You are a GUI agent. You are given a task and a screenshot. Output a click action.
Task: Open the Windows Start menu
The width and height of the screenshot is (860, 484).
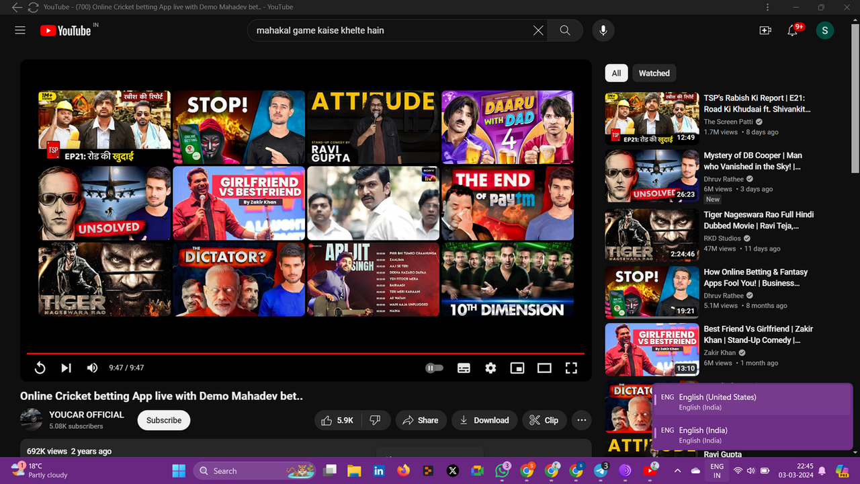coord(179,471)
